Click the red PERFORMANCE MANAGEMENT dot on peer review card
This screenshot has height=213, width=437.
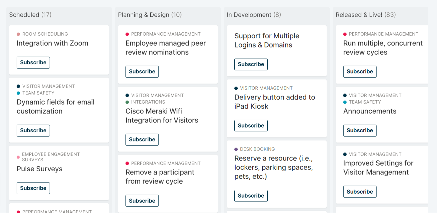[x=128, y=34]
